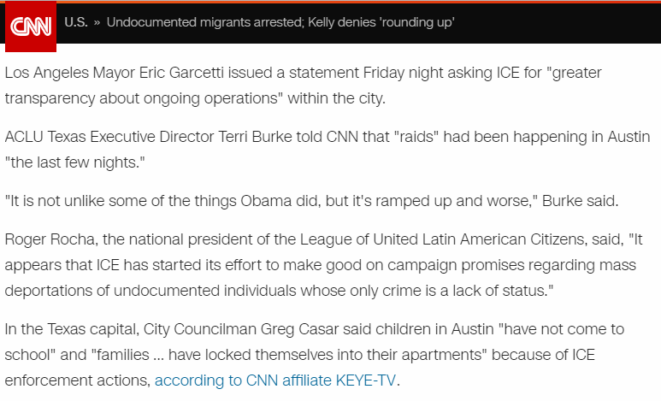
Task: Open the 'according to CNN affiliate KEYE-TV' link
Action: coord(275,380)
